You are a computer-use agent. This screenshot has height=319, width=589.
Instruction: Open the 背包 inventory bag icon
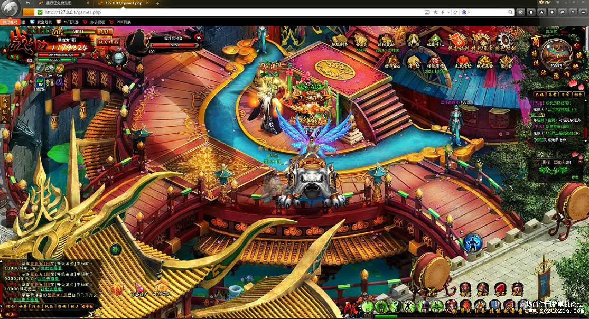(465, 306)
